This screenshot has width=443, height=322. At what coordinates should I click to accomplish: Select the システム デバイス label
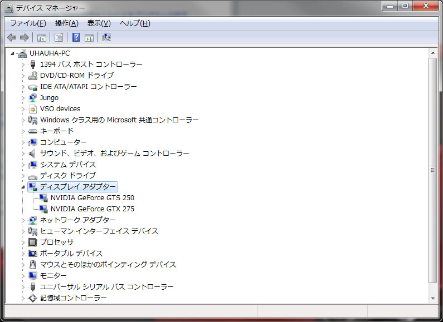coord(68,165)
